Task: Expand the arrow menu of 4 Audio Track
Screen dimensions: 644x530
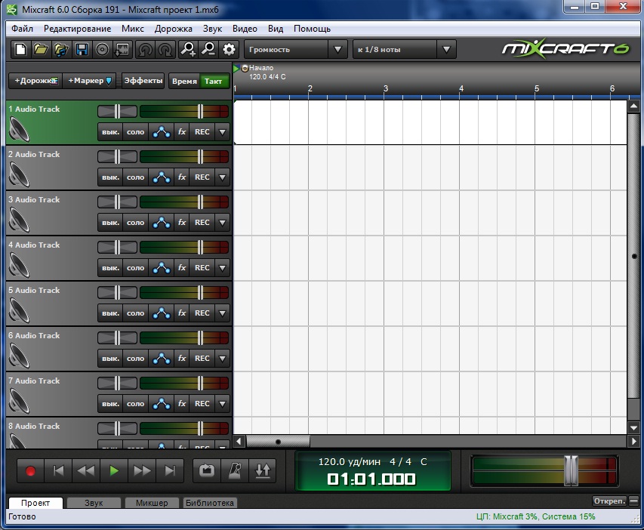Action: click(x=223, y=268)
